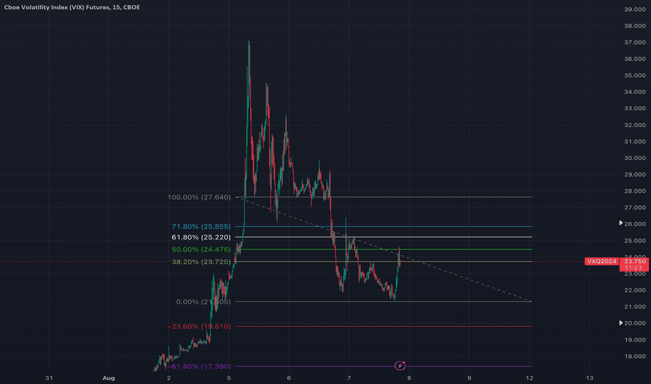
Task: Click the 21.000 price axis label
Action: click(x=635, y=307)
